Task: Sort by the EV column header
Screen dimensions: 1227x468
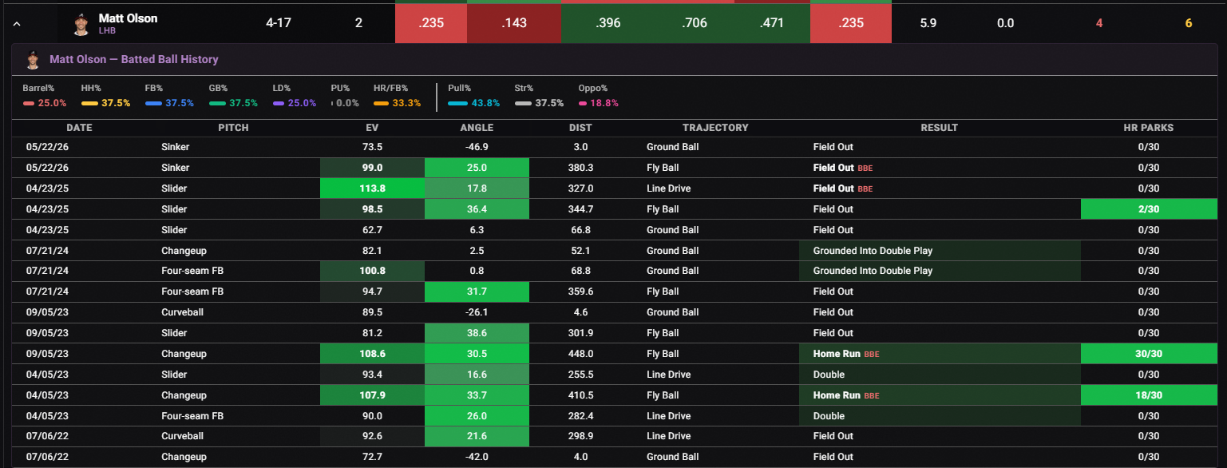Action: point(372,128)
